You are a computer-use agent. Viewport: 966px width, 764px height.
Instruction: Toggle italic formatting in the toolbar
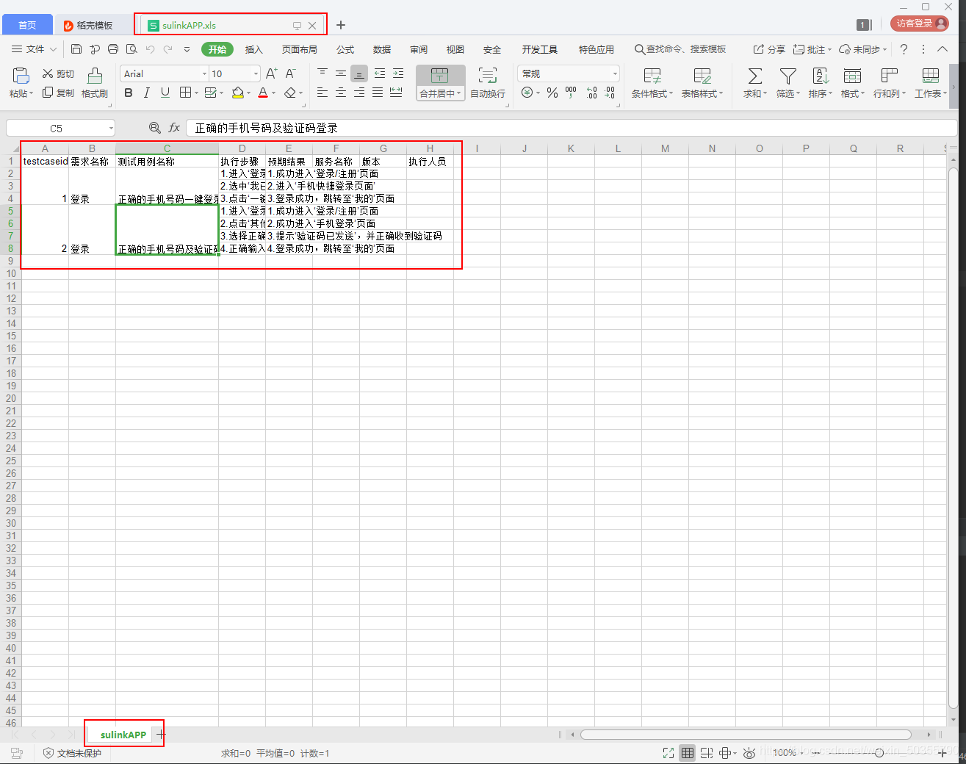coord(145,93)
